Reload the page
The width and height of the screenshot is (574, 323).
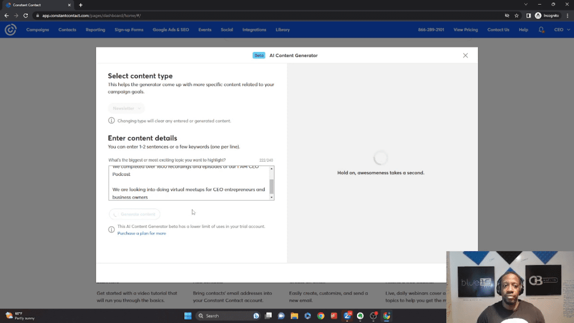tap(26, 16)
